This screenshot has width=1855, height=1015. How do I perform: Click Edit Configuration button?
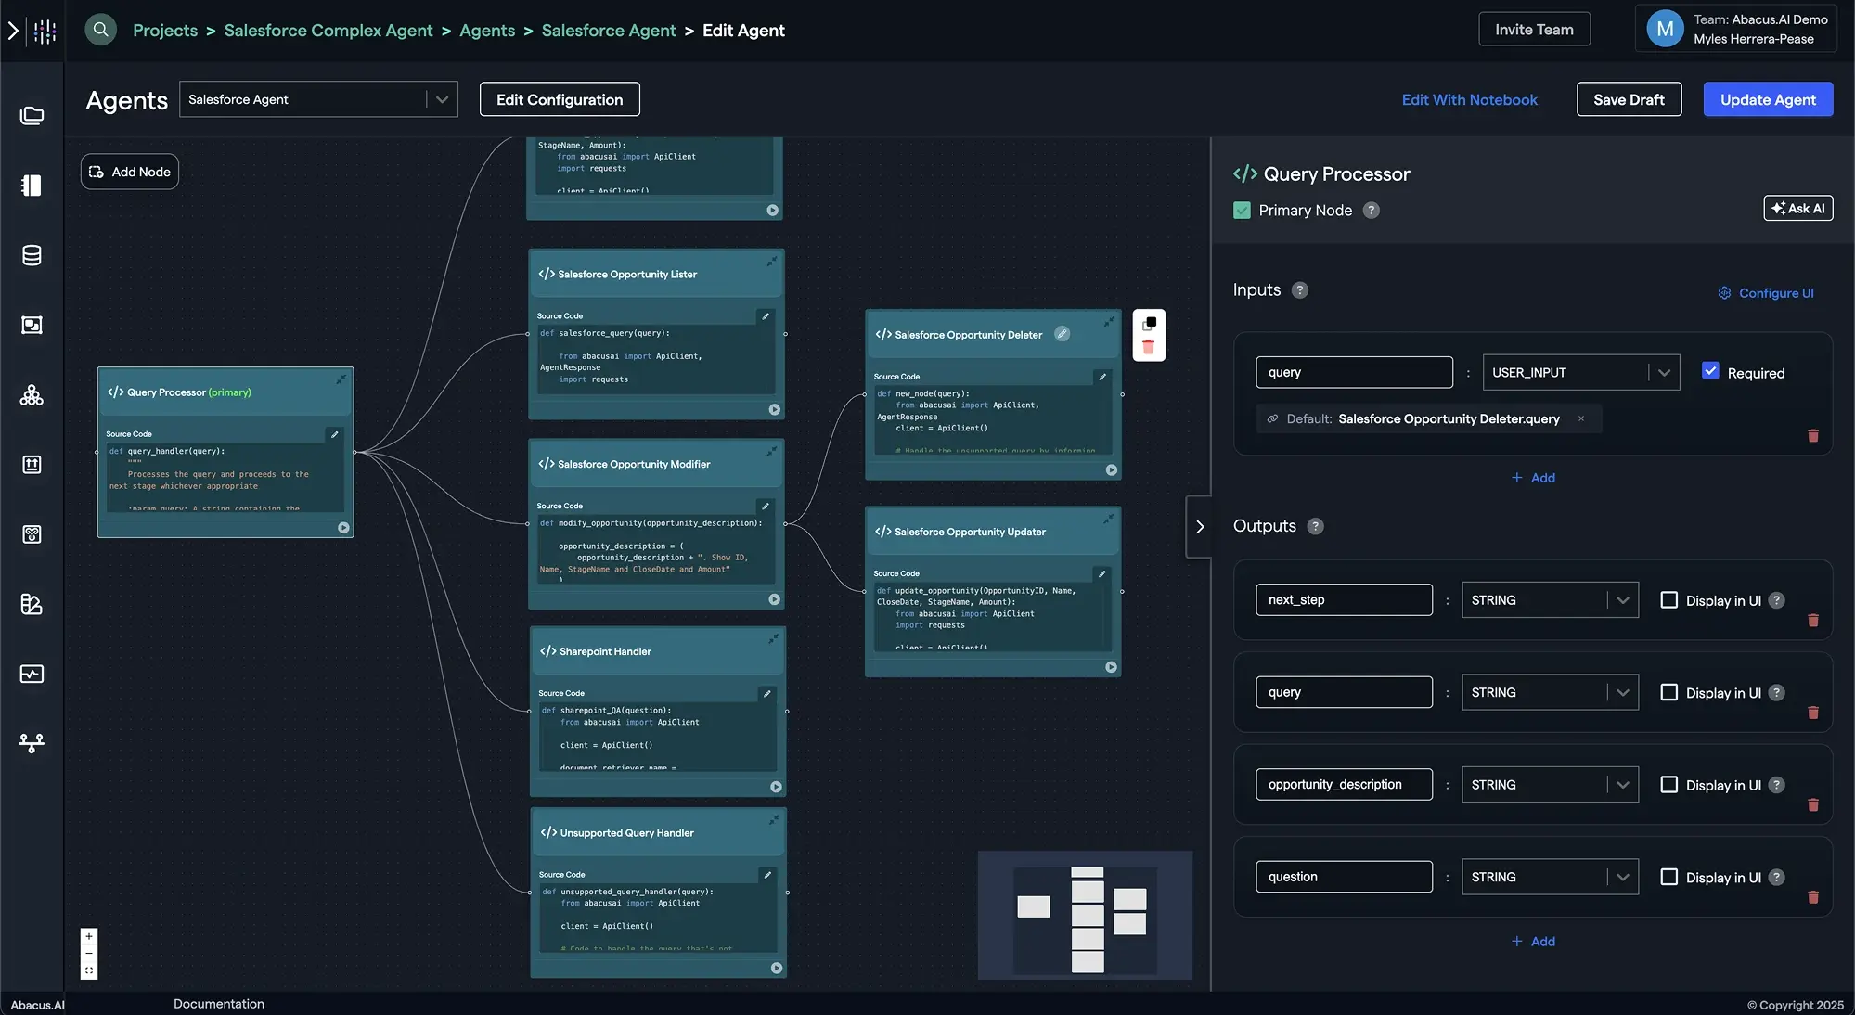(x=560, y=99)
